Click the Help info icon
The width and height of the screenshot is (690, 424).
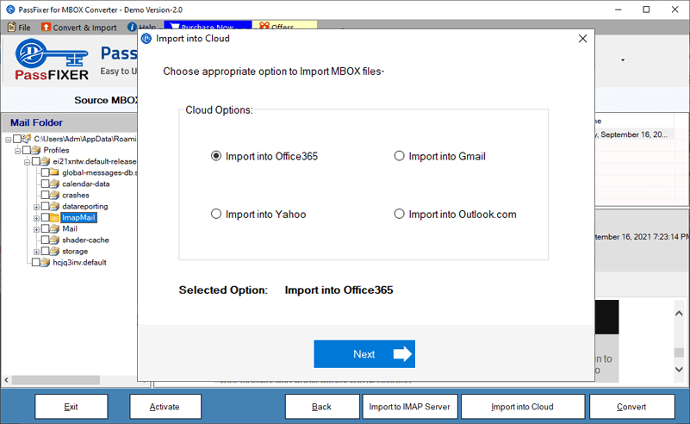pos(132,28)
